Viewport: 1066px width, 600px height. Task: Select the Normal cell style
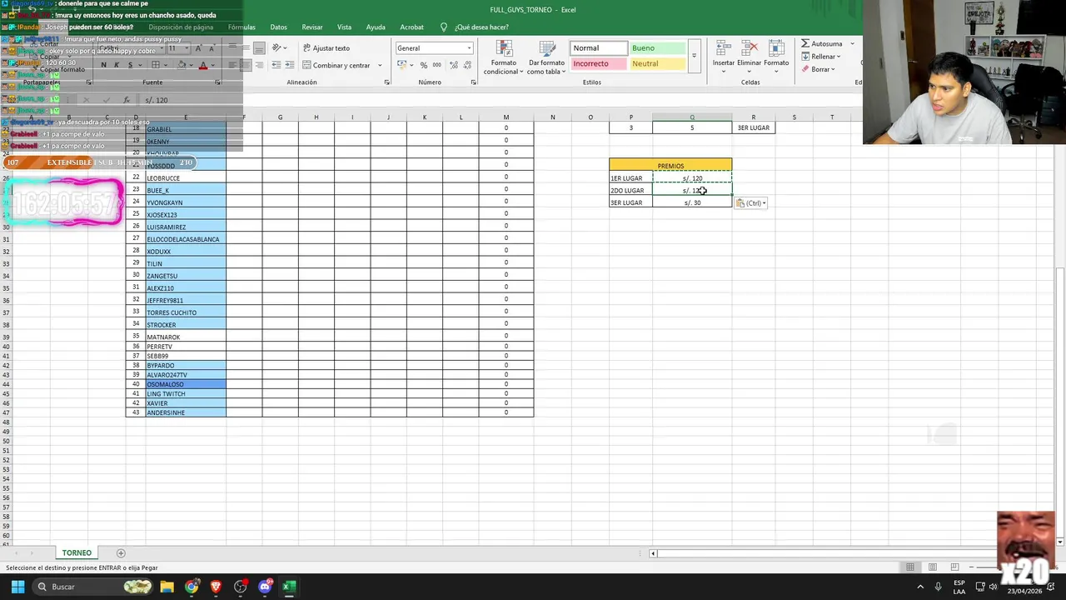click(x=599, y=48)
